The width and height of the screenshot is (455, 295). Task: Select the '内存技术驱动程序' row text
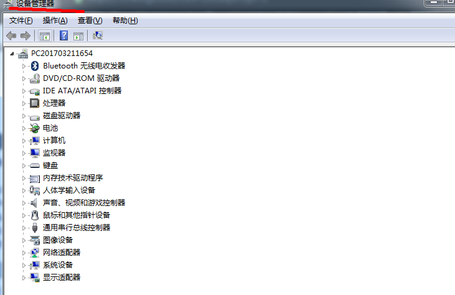(x=73, y=178)
